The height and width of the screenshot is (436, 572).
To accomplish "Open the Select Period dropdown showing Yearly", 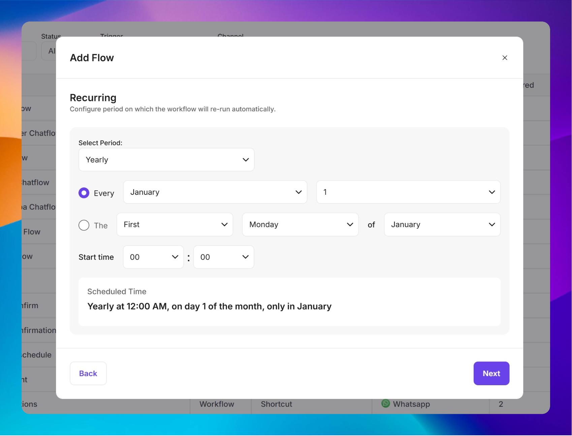I will pos(166,160).
